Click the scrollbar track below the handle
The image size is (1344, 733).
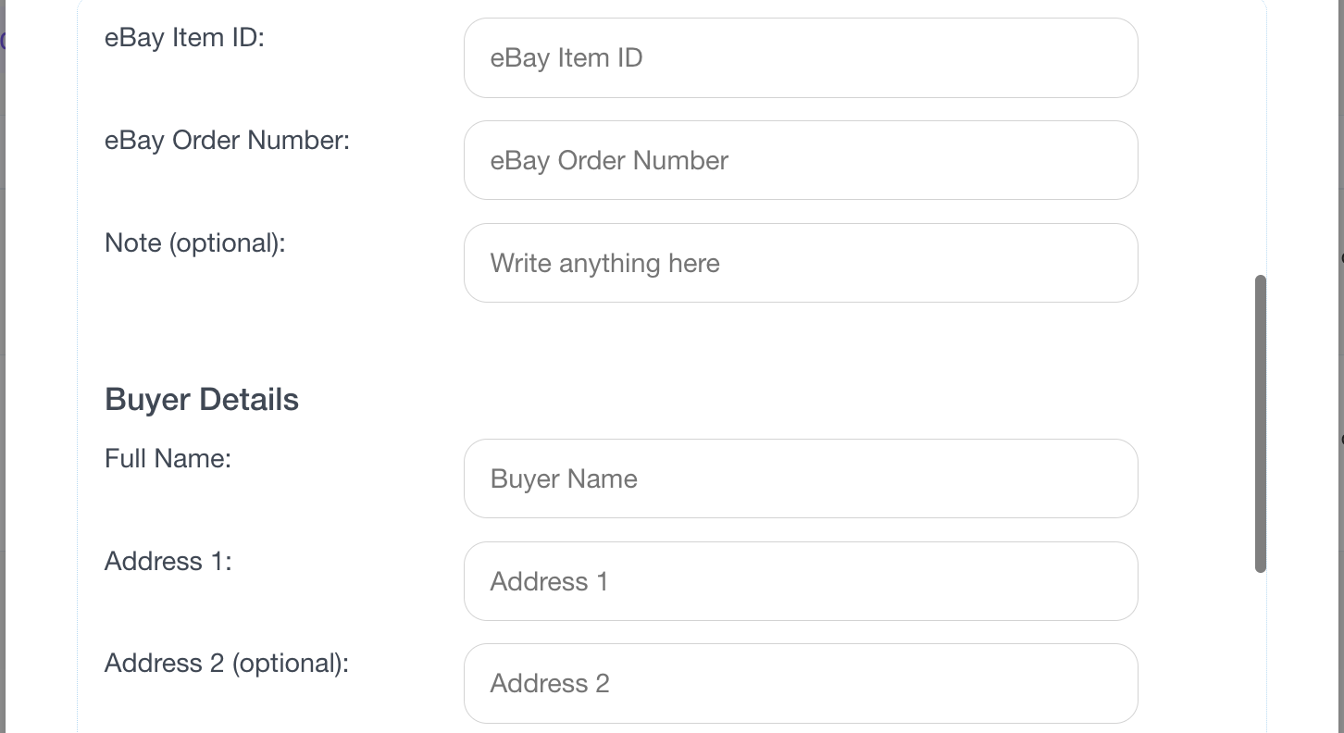1262,648
